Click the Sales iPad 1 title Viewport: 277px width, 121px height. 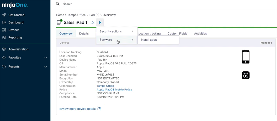pos(75,22)
